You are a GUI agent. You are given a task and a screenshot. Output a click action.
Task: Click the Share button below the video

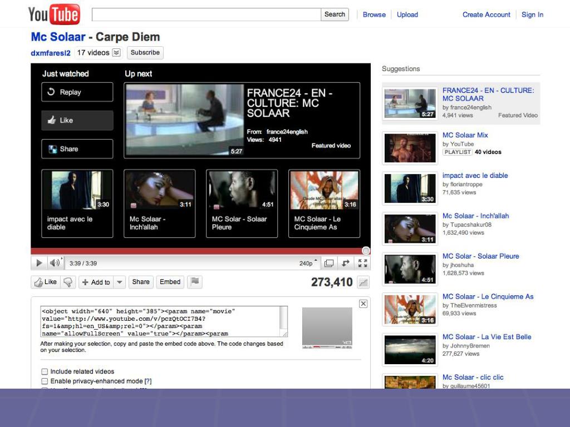pos(141,282)
